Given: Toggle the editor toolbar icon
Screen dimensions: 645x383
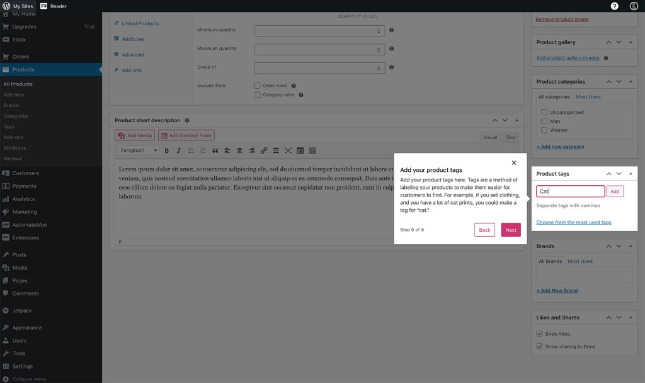Looking at the screenshot, I should click(x=300, y=151).
